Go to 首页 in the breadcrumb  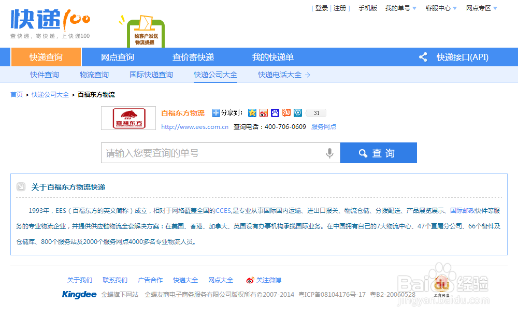(x=17, y=95)
